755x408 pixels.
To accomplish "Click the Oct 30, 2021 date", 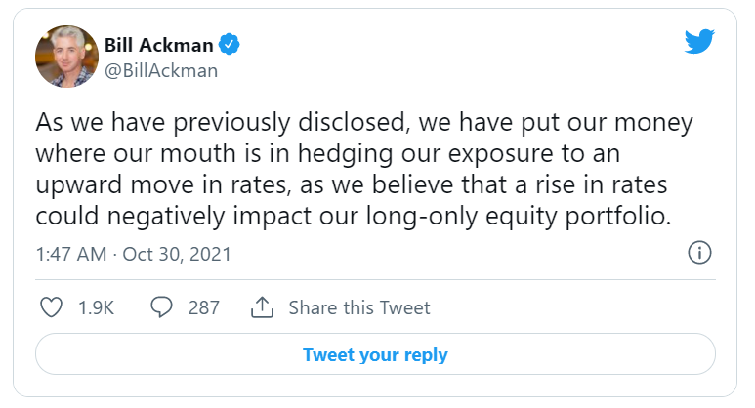I will click(177, 254).
